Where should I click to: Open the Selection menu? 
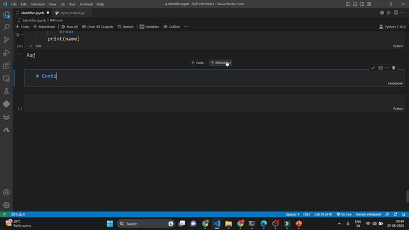38,4
